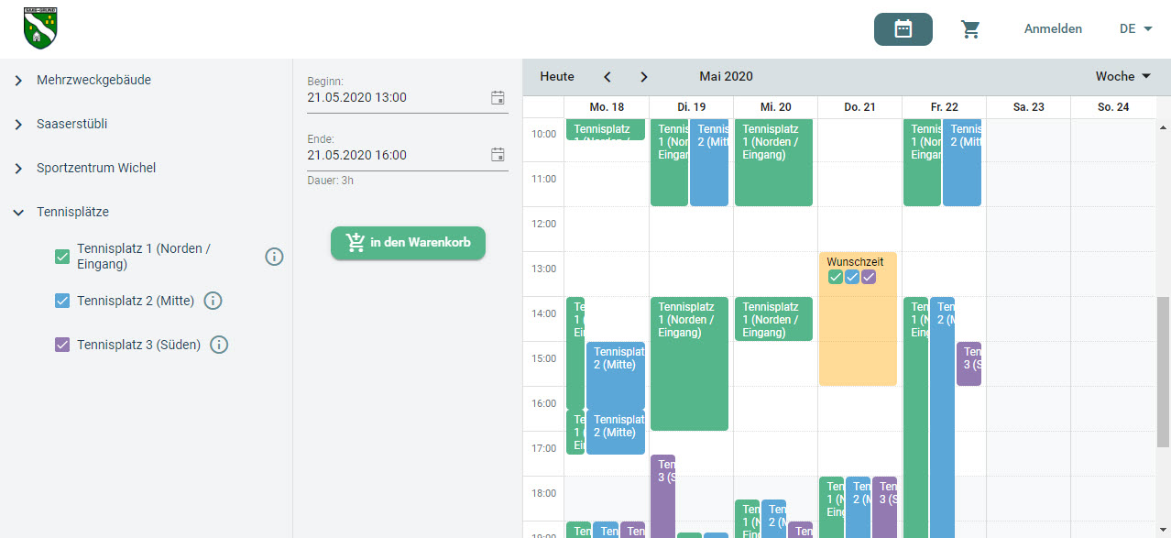This screenshot has height=538, width=1171.
Task: Uncheck the Tennisplatz 1 (Norden / Eingang) checkbox
Action: coord(62,257)
